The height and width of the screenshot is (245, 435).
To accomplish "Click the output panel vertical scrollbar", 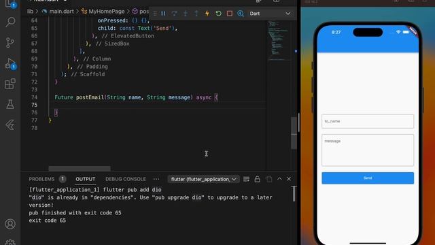I will pos(294,193).
